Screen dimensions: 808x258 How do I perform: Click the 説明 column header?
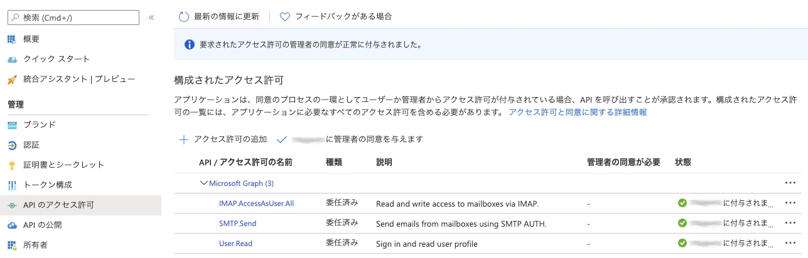point(384,162)
